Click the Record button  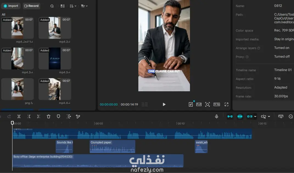pos(31,6)
